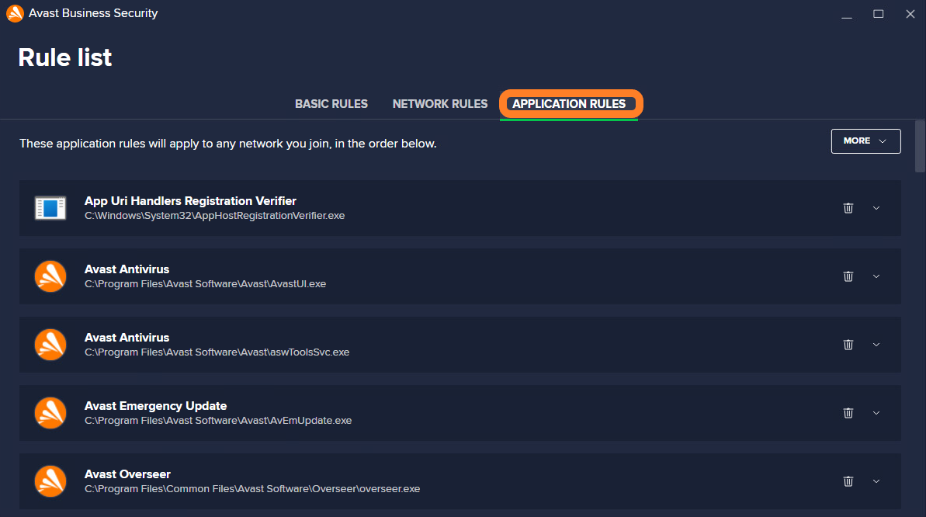Image resolution: width=926 pixels, height=517 pixels.
Task: Select the Avast Overseer rule title
Action: 127,474
